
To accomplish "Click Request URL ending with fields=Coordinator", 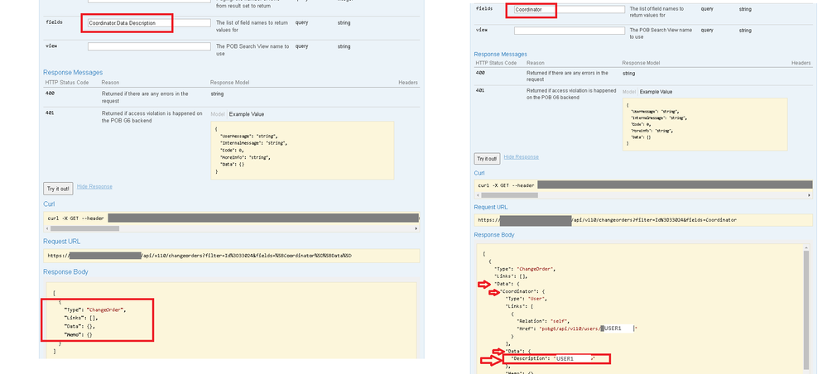I will 642,220.
